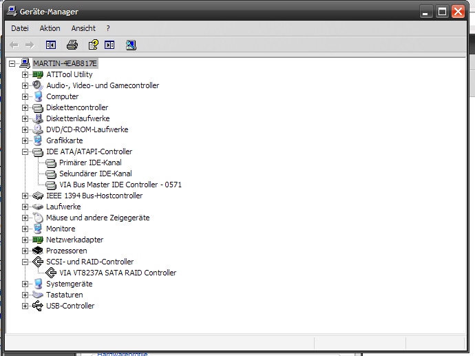
Task: Expand the Monitore node
Action: point(25,229)
